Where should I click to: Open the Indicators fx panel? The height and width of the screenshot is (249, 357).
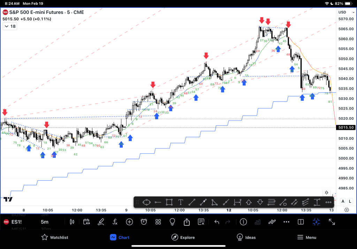tap(115, 222)
